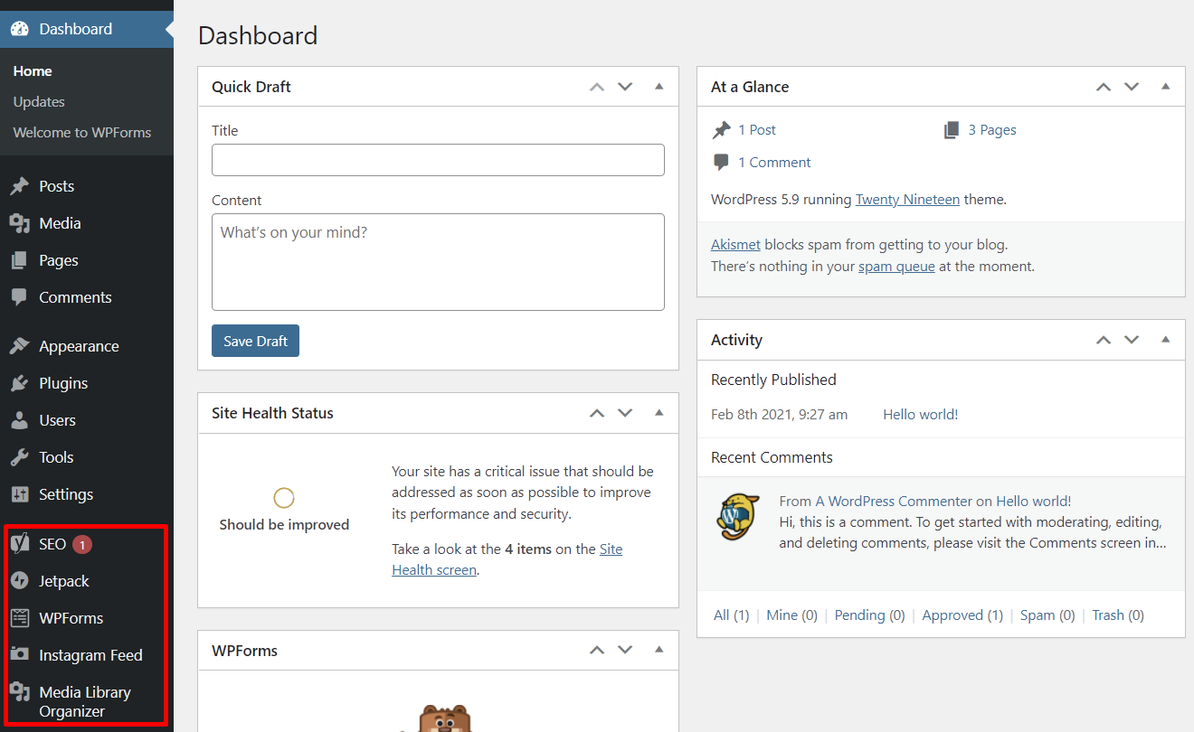
Task: Open the 1 Comment link in At a Glance
Action: (x=774, y=163)
